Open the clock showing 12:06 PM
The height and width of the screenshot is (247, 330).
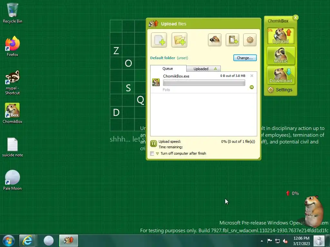pos(301,241)
